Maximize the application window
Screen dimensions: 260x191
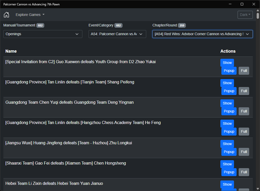[242, 4]
